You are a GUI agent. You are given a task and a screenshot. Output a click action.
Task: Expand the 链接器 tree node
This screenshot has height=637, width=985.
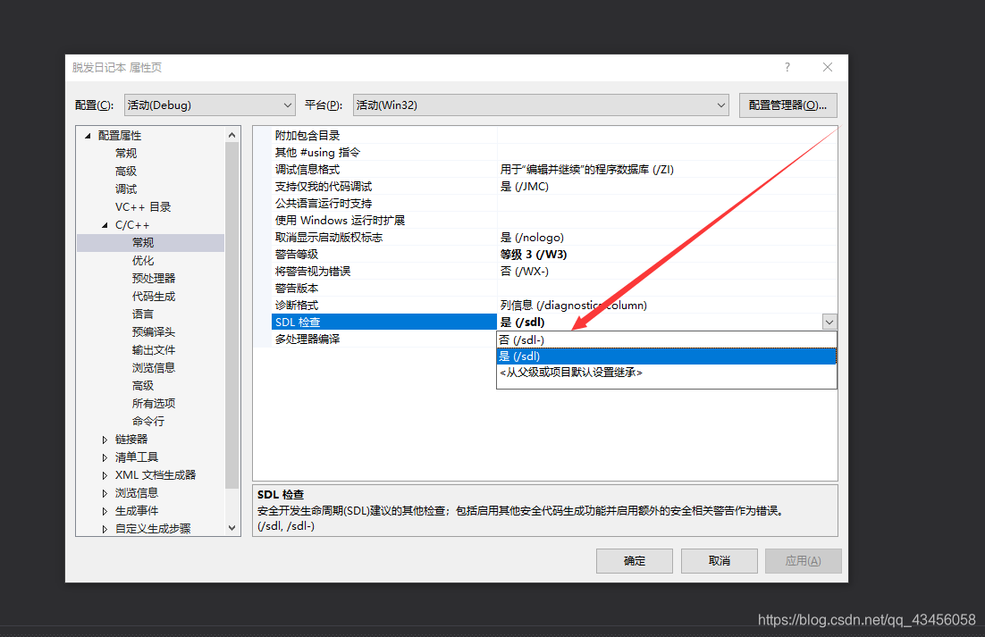[x=105, y=440]
